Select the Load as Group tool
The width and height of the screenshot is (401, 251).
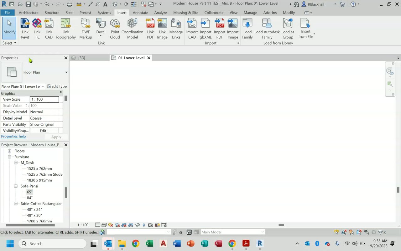tap(288, 29)
